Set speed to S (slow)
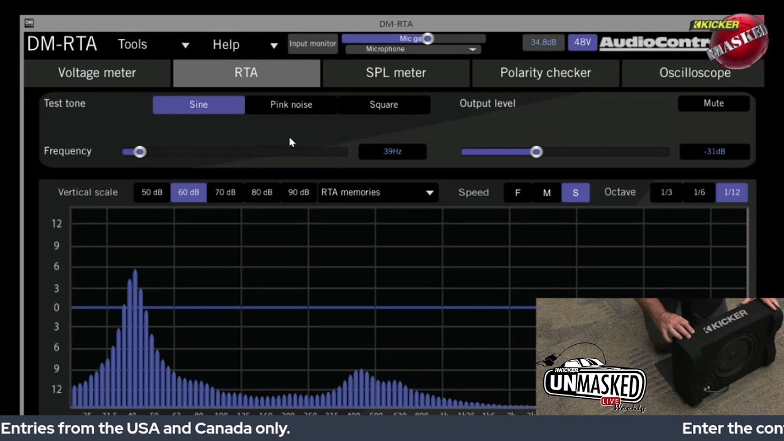 click(x=576, y=192)
